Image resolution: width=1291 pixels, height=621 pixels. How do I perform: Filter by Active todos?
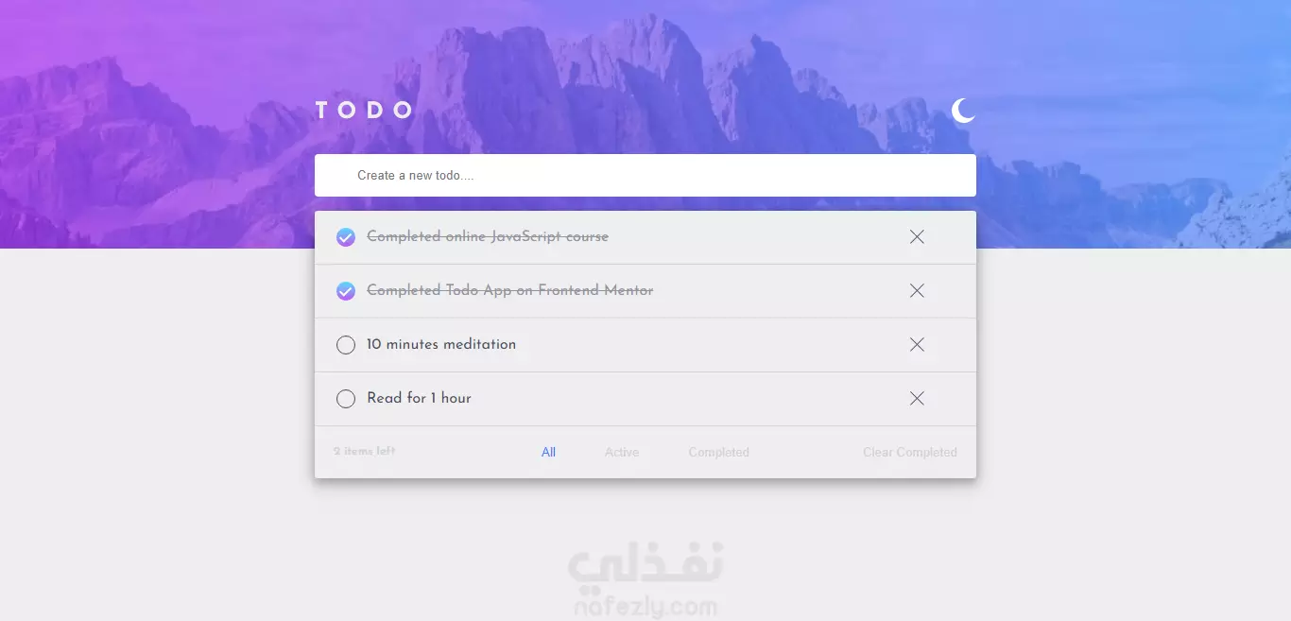point(622,453)
